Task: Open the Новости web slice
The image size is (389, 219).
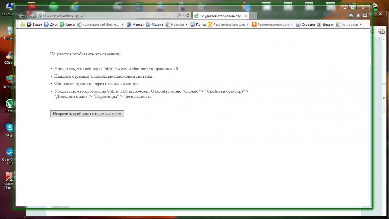Action: pos(175,24)
